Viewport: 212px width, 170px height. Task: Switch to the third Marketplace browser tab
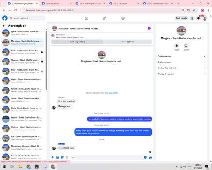click(x=91, y=3)
